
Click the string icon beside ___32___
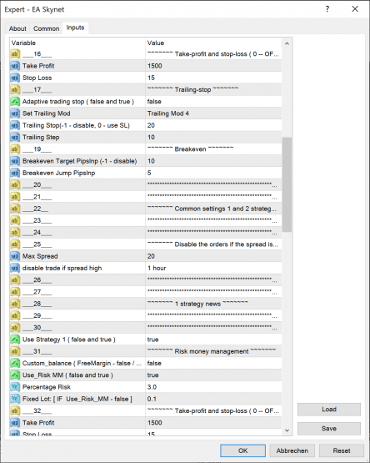point(15,410)
